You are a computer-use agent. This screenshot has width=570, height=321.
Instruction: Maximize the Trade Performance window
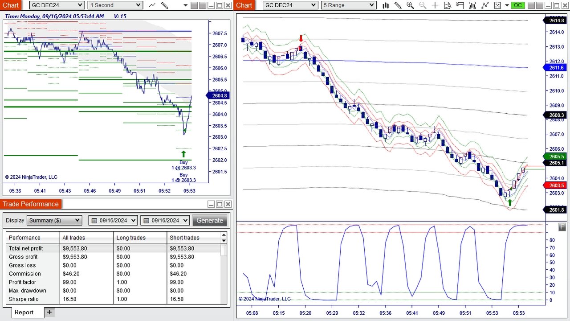coord(219,204)
